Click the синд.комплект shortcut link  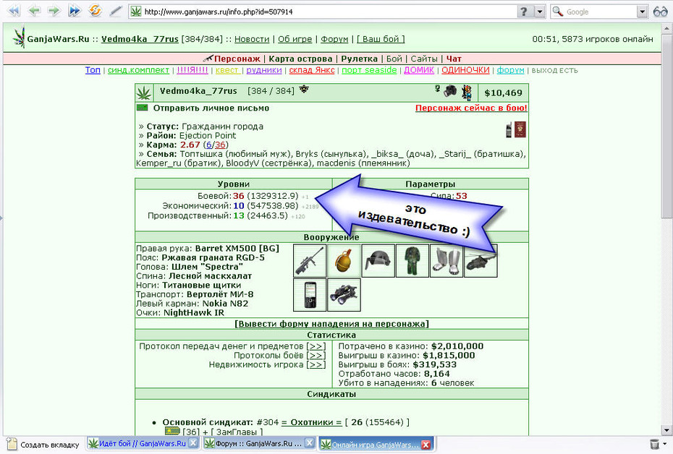coord(139,70)
